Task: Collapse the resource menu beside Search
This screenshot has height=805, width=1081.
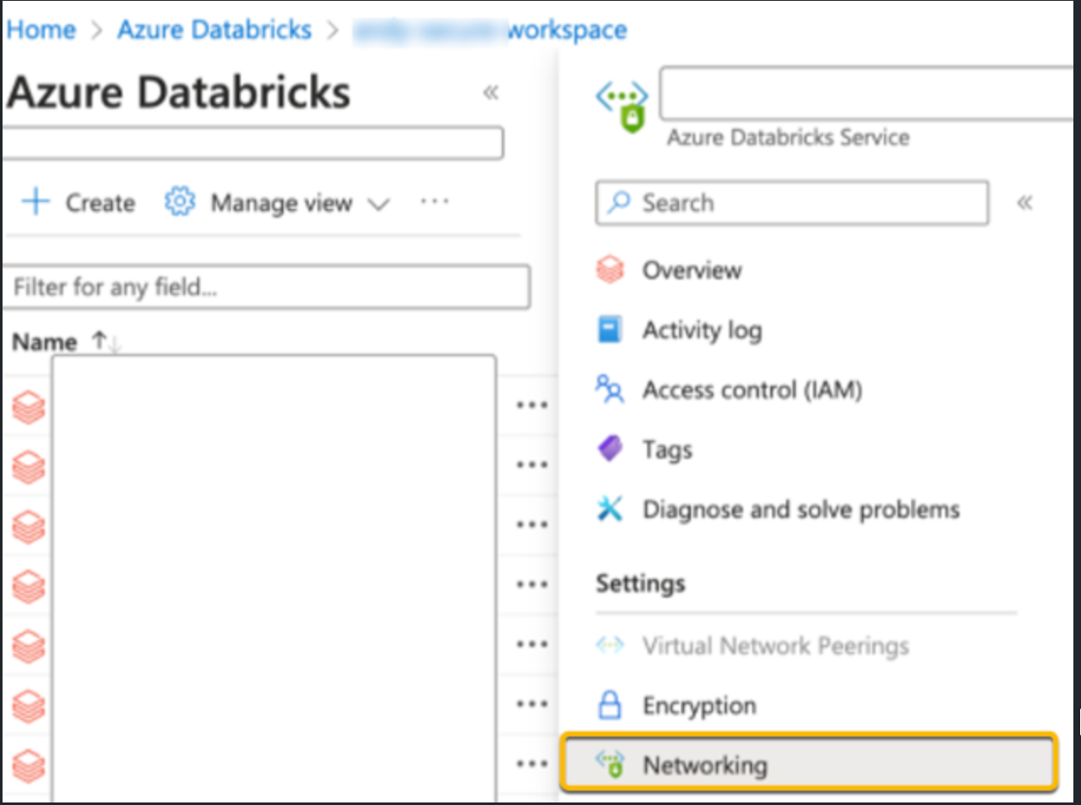Action: tap(1024, 203)
